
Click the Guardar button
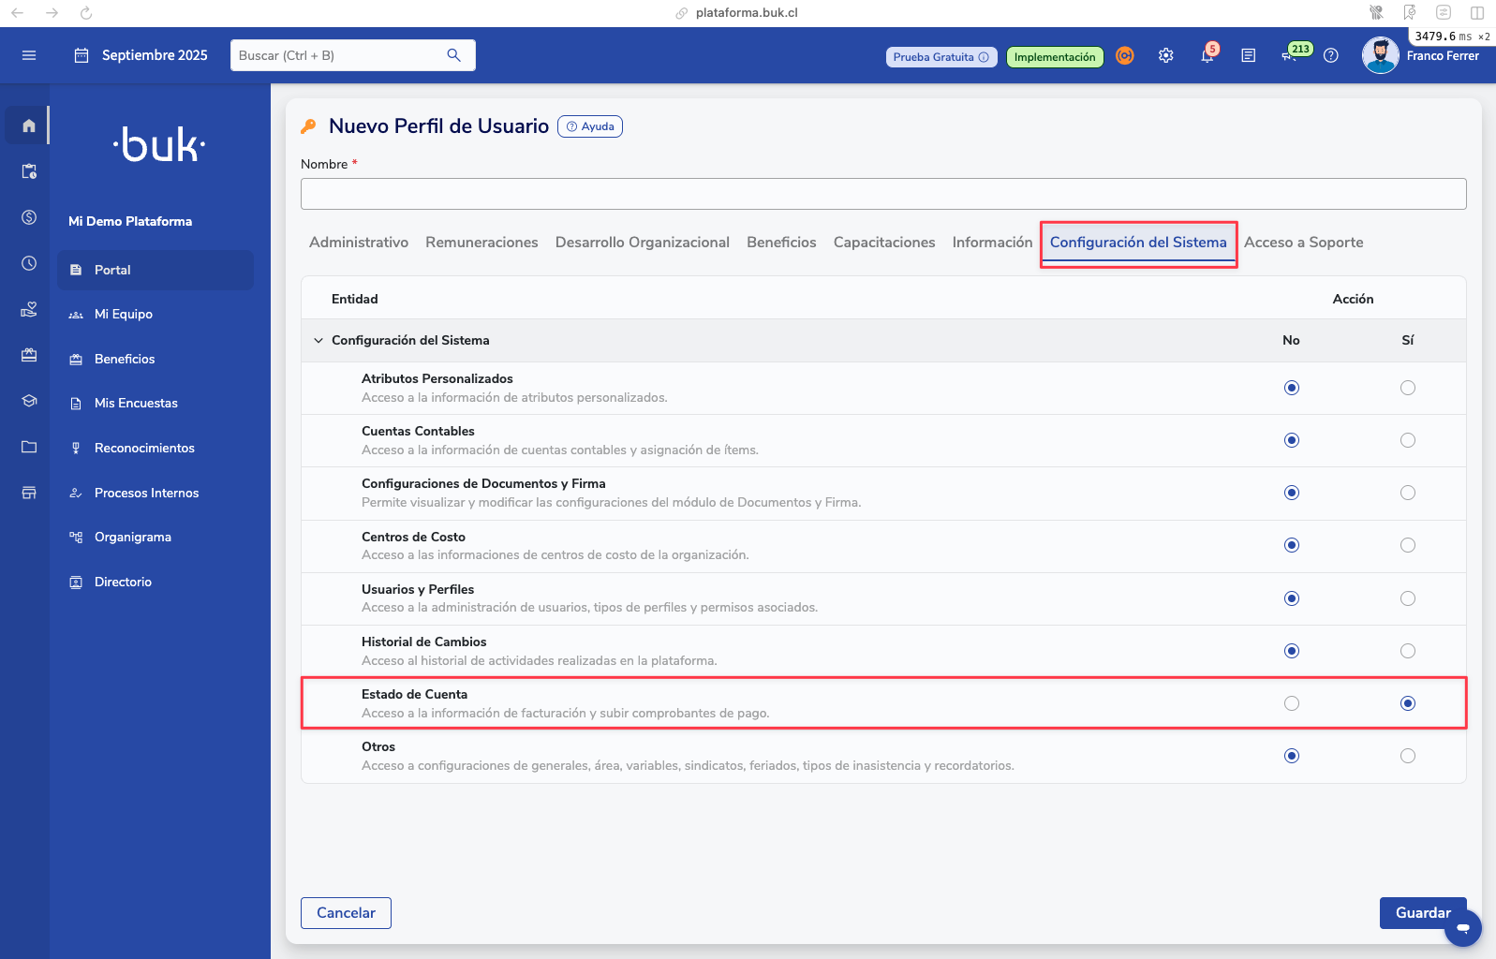click(1422, 913)
